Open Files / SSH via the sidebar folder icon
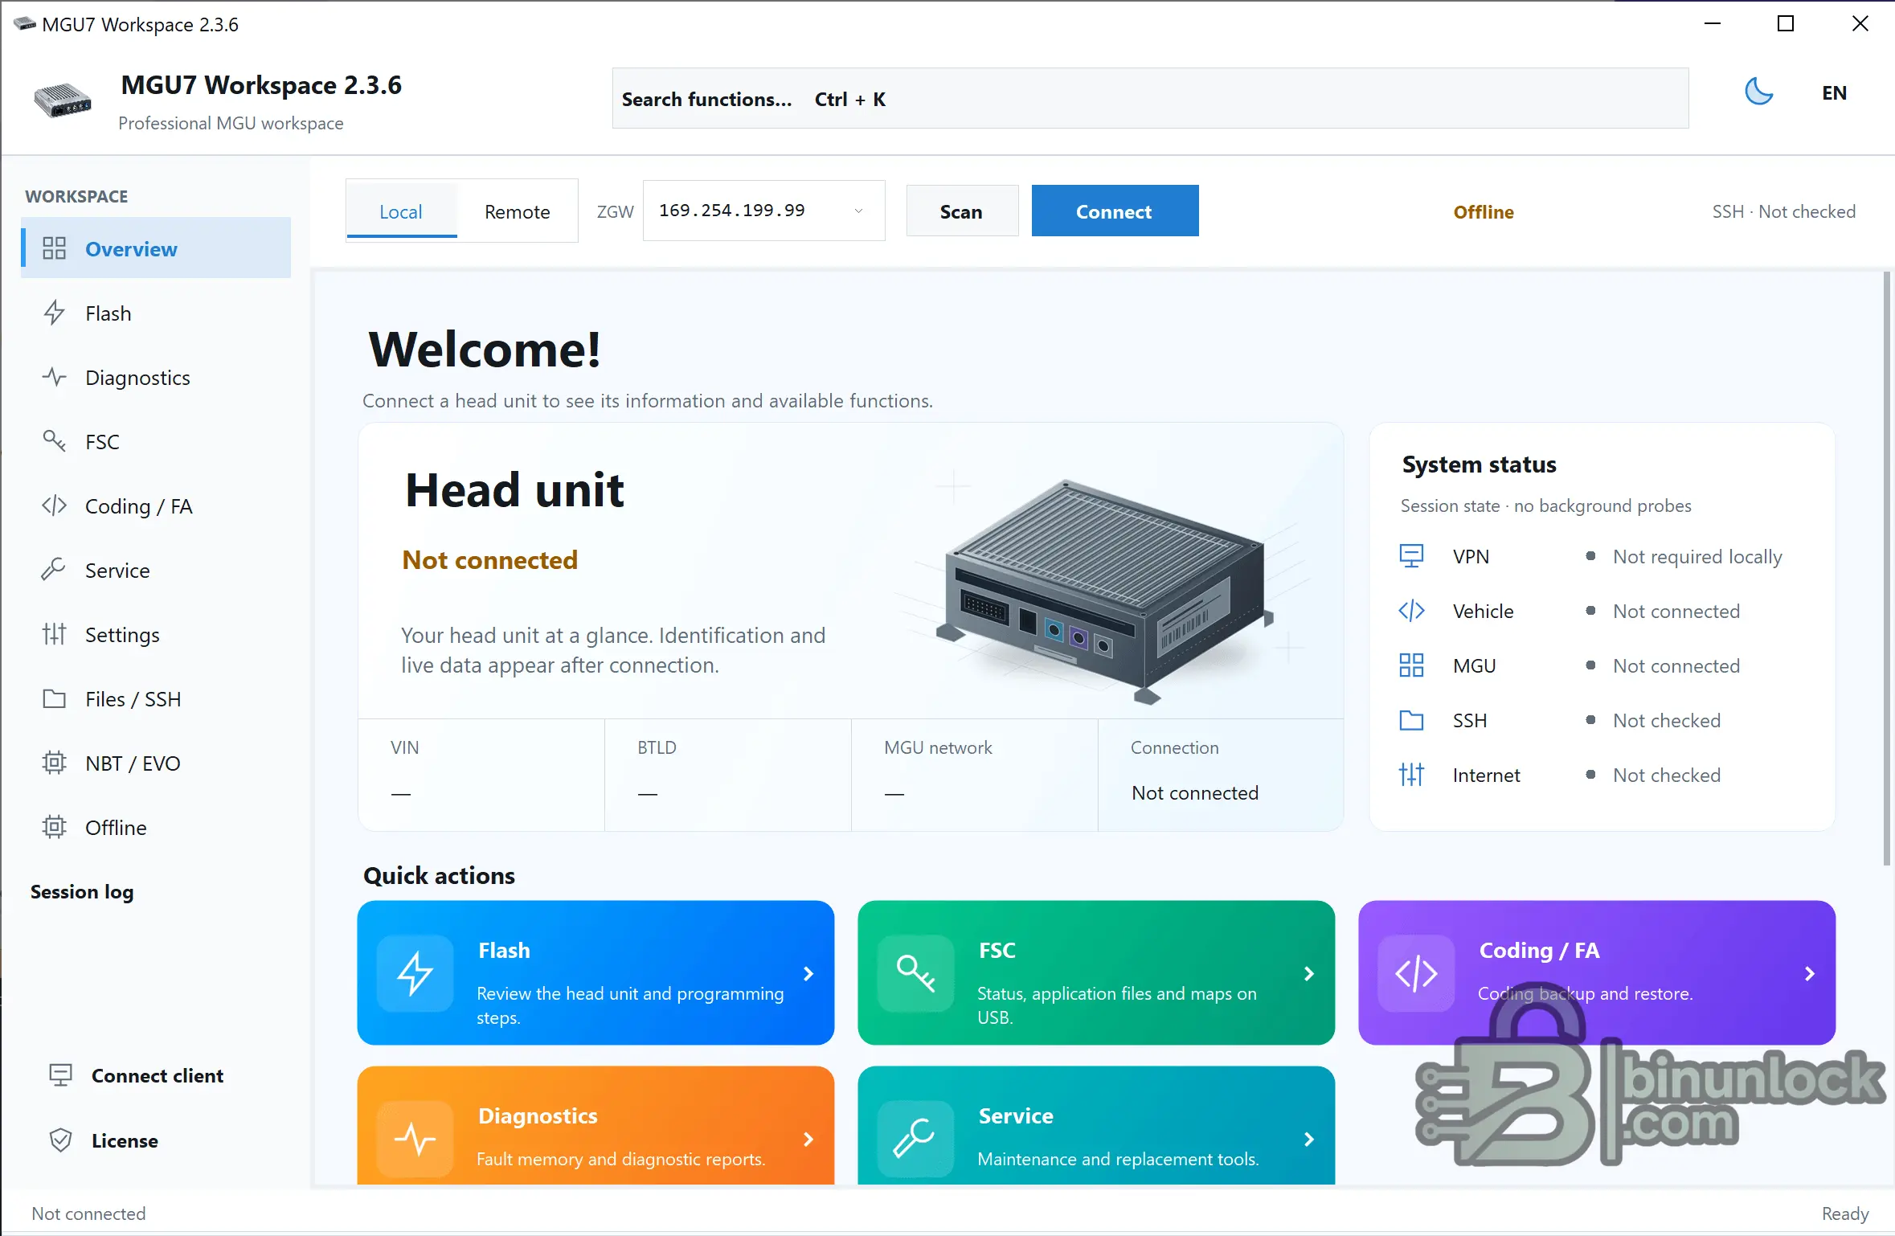Image resolution: width=1895 pixels, height=1236 pixels. [x=54, y=698]
